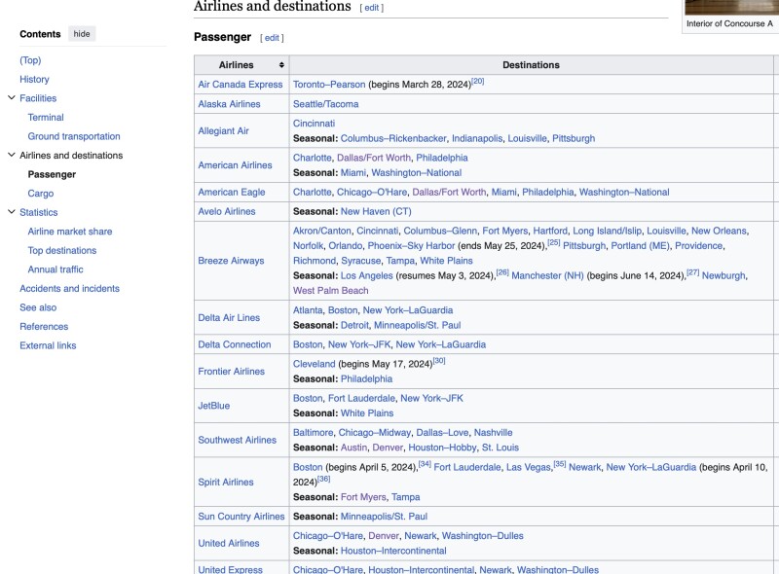The image size is (779, 574).
Task: Edit the Passenger subsection
Action: pos(272,38)
